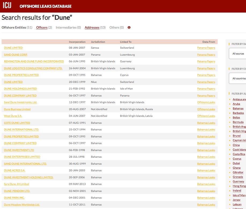Filter by Belize jurisdiction

pos(236,118)
